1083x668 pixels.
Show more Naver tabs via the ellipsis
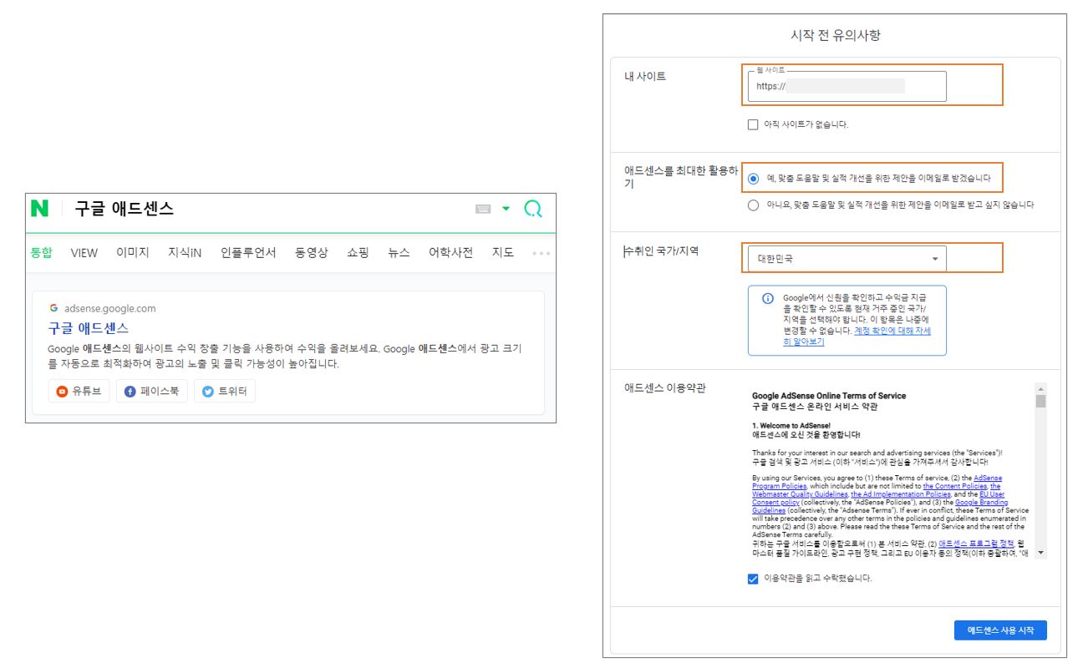point(541,253)
